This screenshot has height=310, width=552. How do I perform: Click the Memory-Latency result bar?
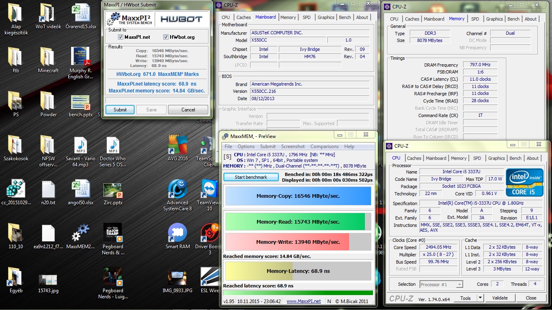point(298,271)
